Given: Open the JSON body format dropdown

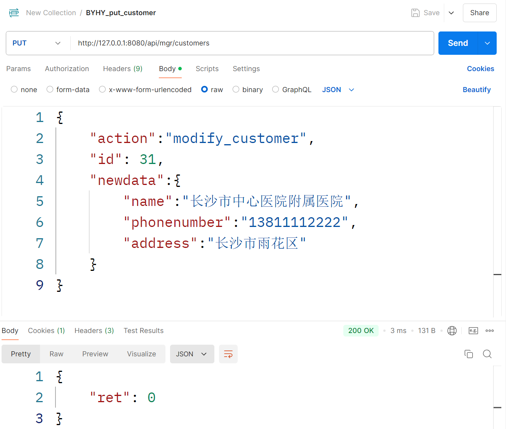Looking at the screenshot, I should [338, 90].
